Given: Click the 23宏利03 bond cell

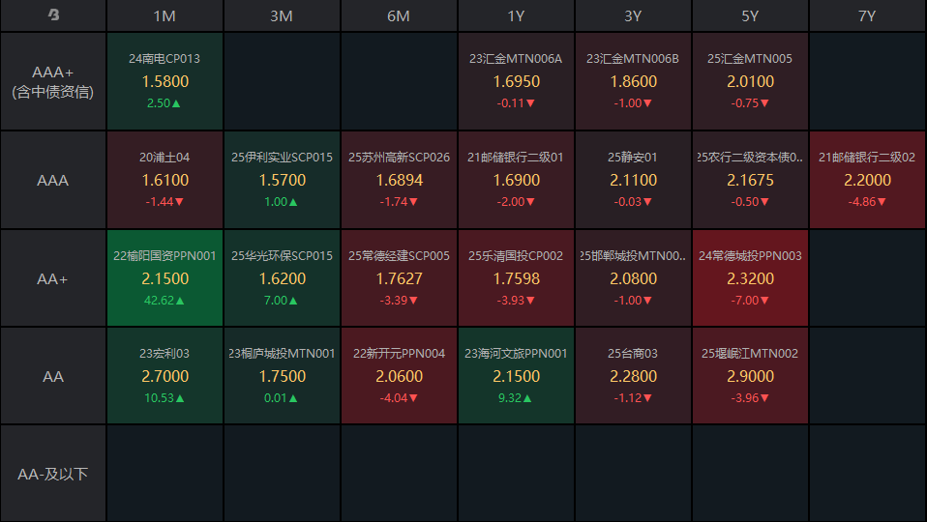Looking at the screenshot, I should [164, 376].
